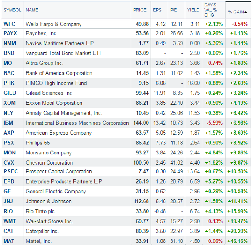The image size is (252, 245).
Task: Click Chevron Corporation name
Action: [49, 163]
